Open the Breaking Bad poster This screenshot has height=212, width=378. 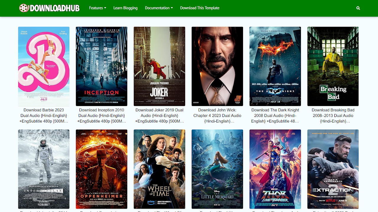click(333, 66)
